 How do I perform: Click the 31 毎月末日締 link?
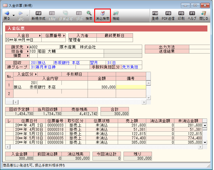pyautogui.click(x=43, y=67)
